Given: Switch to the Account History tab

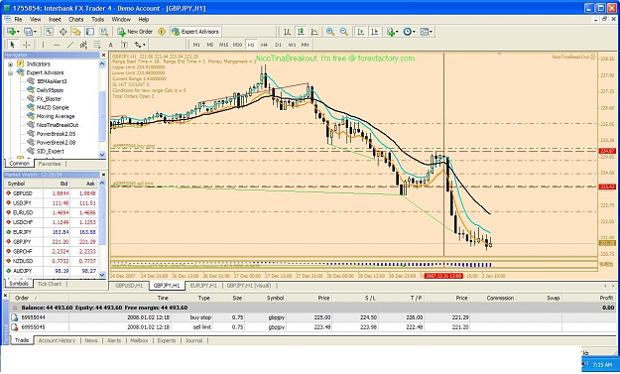Looking at the screenshot, I should tap(57, 340).
